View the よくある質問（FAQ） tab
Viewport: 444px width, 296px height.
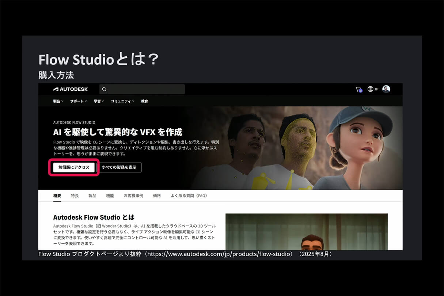click(189, 196)
